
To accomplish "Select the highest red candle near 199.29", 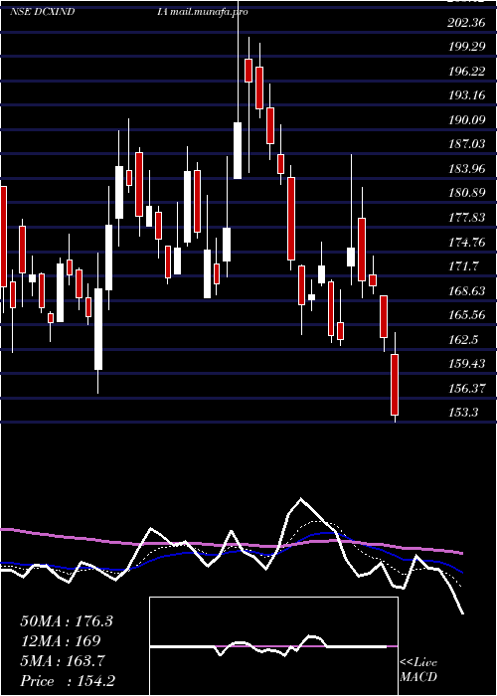I will (x=248, y=71).
